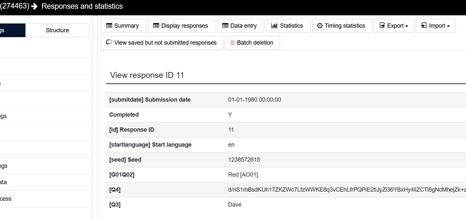Click the Export icon
The width and height of the screenshot is (466, 218).
coord(382,26)
